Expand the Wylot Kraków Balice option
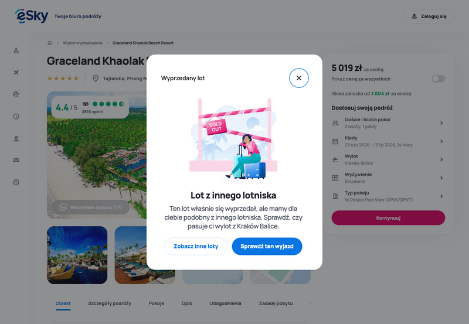The width and height of the screenshot is (469, 324). click(388, 159)
